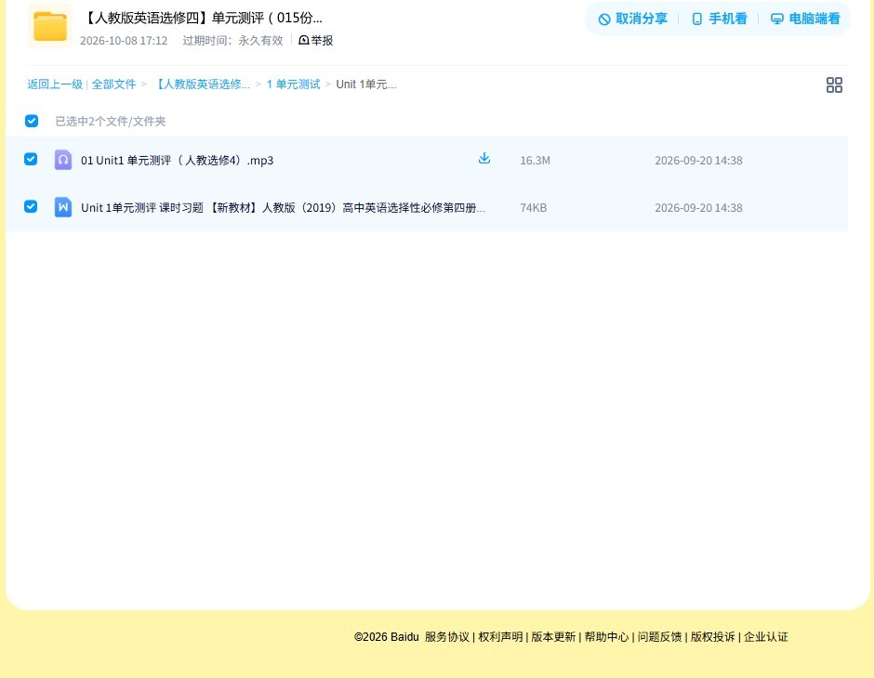Uncheck the 01 Unit1 mp3 checkbox
Screen dimensions: 874x678
[x=31, y=159]
